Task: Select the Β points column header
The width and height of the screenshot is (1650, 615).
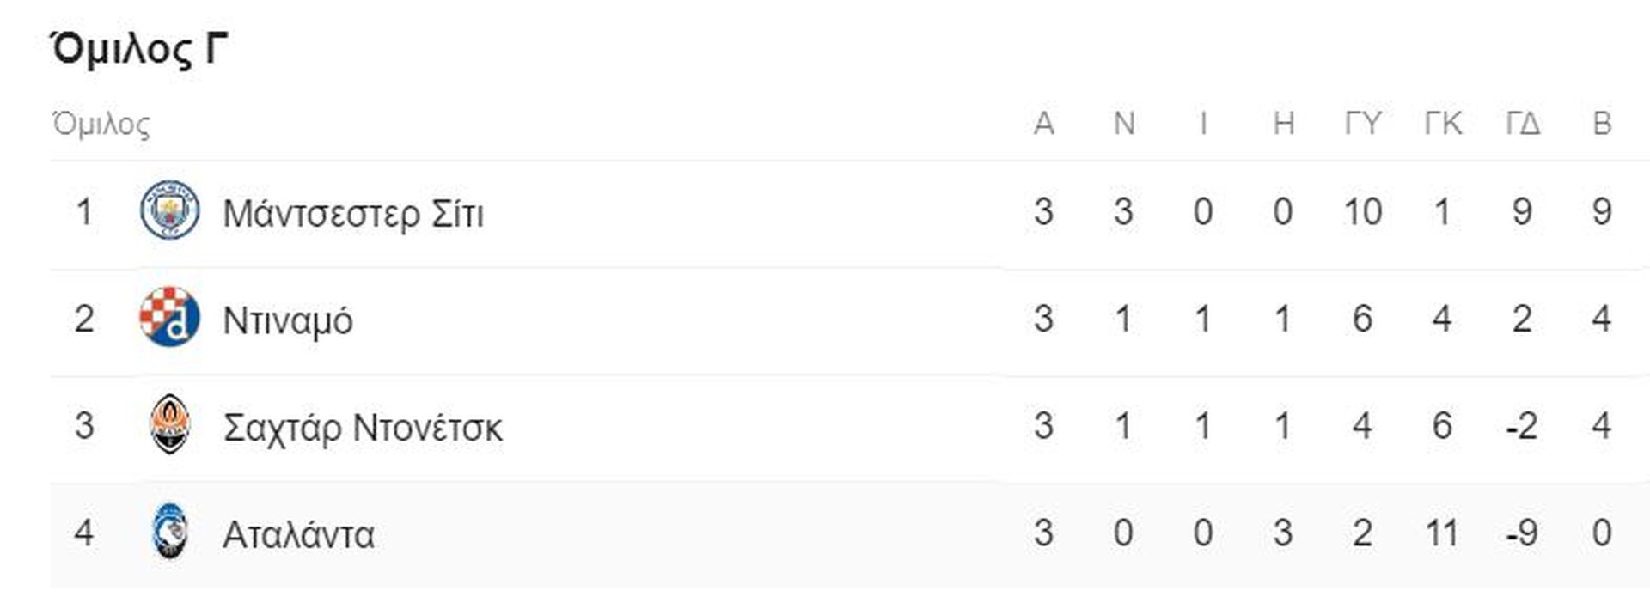Action: [x=1602, y=124]
